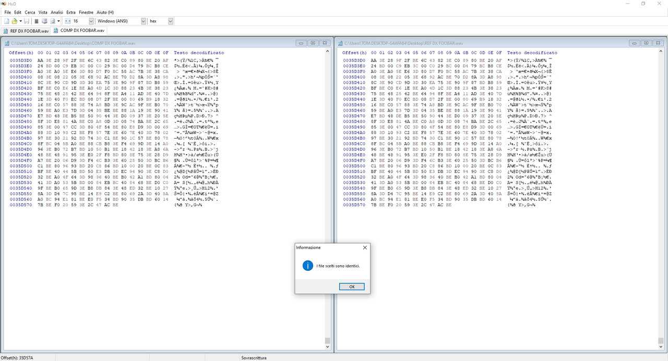
Task: Click the grayed Save disk icon
Action: point(27,21)
